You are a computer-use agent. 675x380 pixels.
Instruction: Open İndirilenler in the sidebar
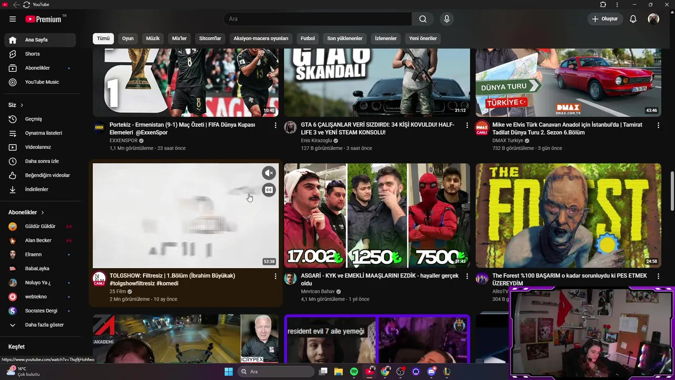pos(40,189)
